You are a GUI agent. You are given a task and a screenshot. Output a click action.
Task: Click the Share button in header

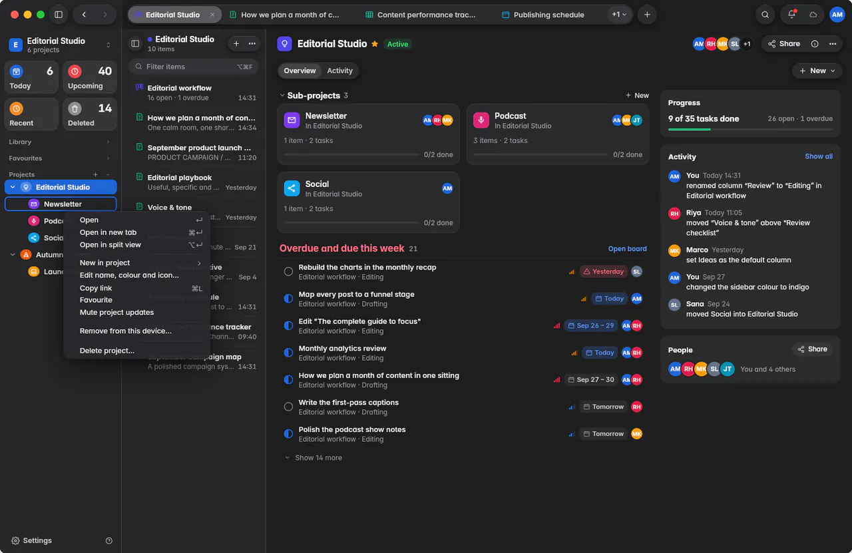click(x=783, y=44)
